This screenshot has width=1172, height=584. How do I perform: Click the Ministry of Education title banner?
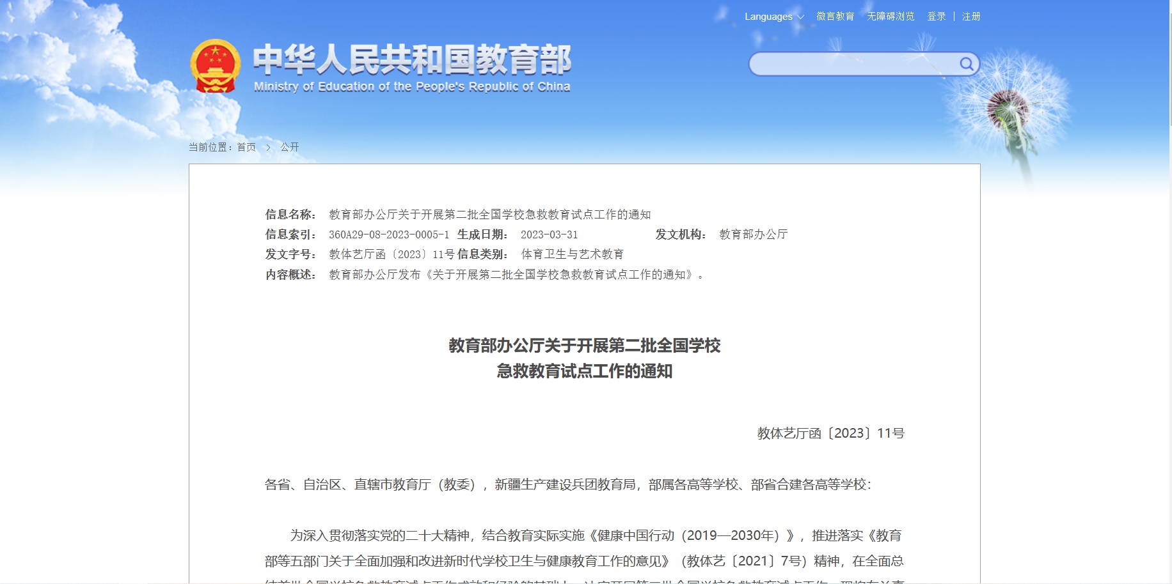(x=412, y=68)
